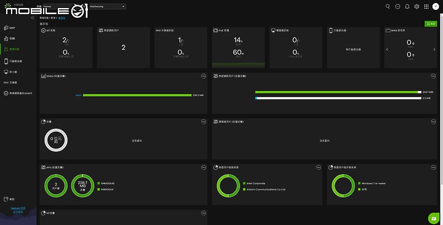Click the 0 bytes traffic donut

(x=56, y=140)
